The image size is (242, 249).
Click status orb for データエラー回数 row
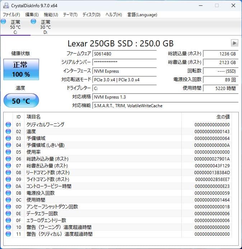(8, 213)
